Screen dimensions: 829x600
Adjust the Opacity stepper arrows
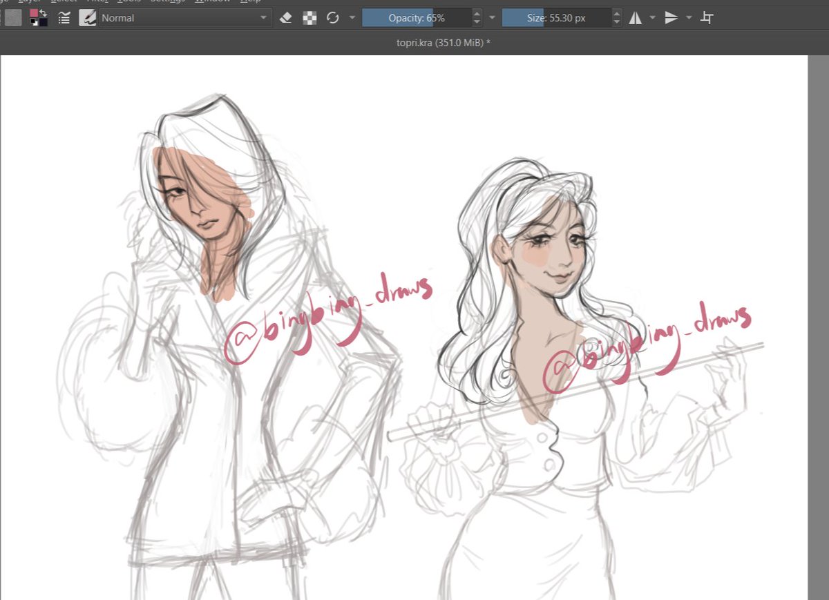tap(477, 18)
